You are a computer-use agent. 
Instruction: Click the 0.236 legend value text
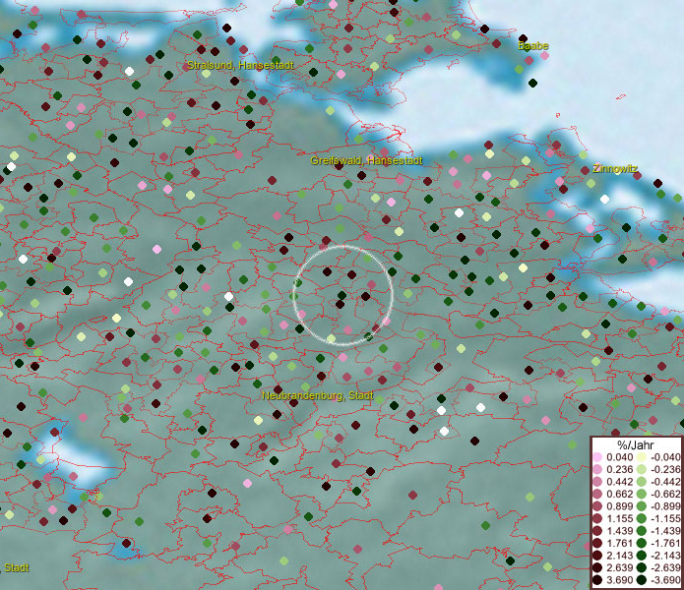coord(619,469)
